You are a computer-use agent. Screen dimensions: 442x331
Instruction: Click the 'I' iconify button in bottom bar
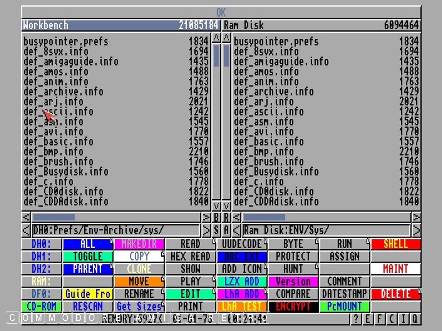(x=403, y=319)
